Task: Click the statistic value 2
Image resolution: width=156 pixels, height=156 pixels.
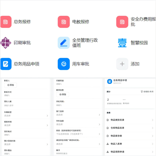Action: [x=108, y=100]
